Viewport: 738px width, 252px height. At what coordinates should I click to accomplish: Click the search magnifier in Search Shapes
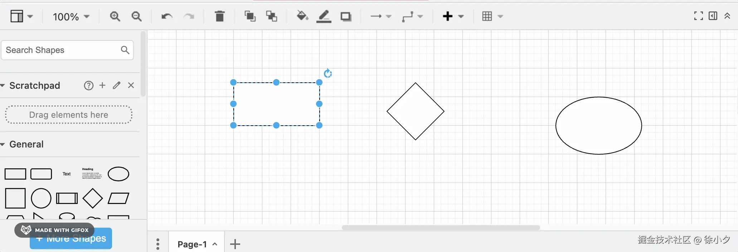pos(125,50)
